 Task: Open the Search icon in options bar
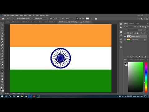pos(139,19)
